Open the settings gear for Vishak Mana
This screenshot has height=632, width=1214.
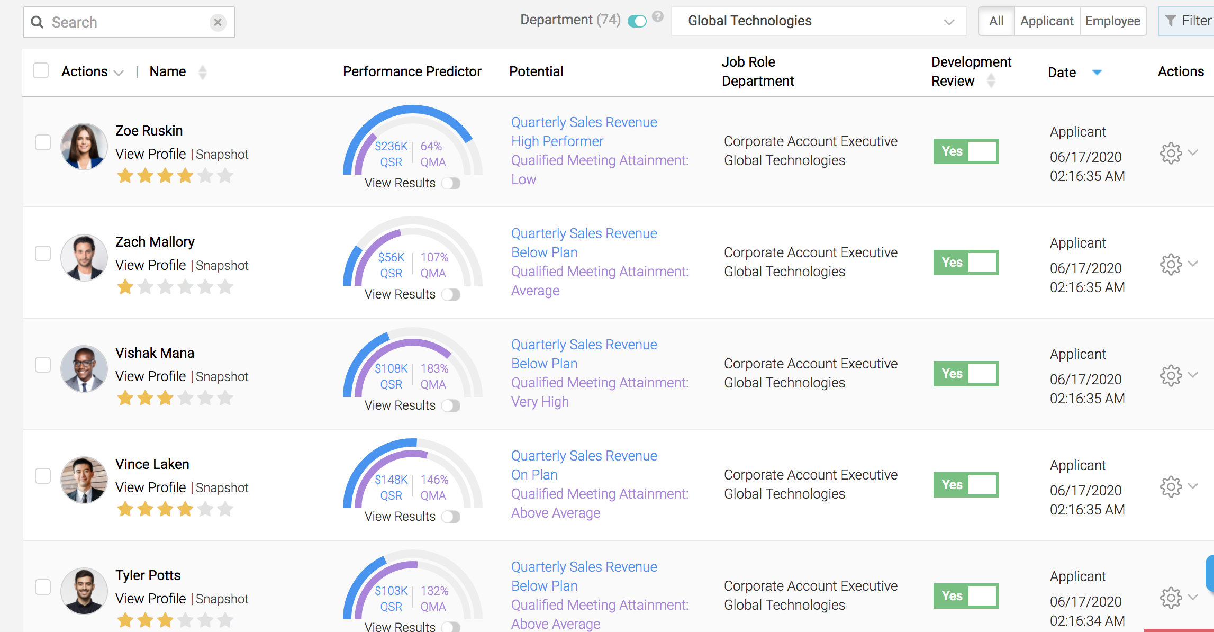tap(1170, 375)
